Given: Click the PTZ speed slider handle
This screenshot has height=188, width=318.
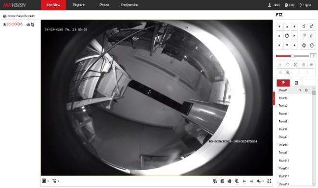Looking at the screenshot, I should (293, 56).
